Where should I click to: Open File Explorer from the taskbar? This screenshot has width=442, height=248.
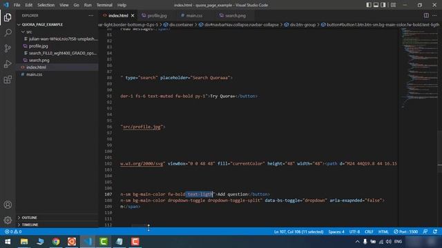(x=24, y=242)
